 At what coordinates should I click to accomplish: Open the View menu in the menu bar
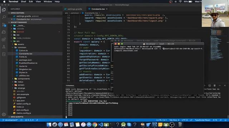[38, 1]
